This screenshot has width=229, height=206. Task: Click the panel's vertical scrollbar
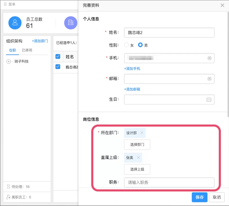228,64
